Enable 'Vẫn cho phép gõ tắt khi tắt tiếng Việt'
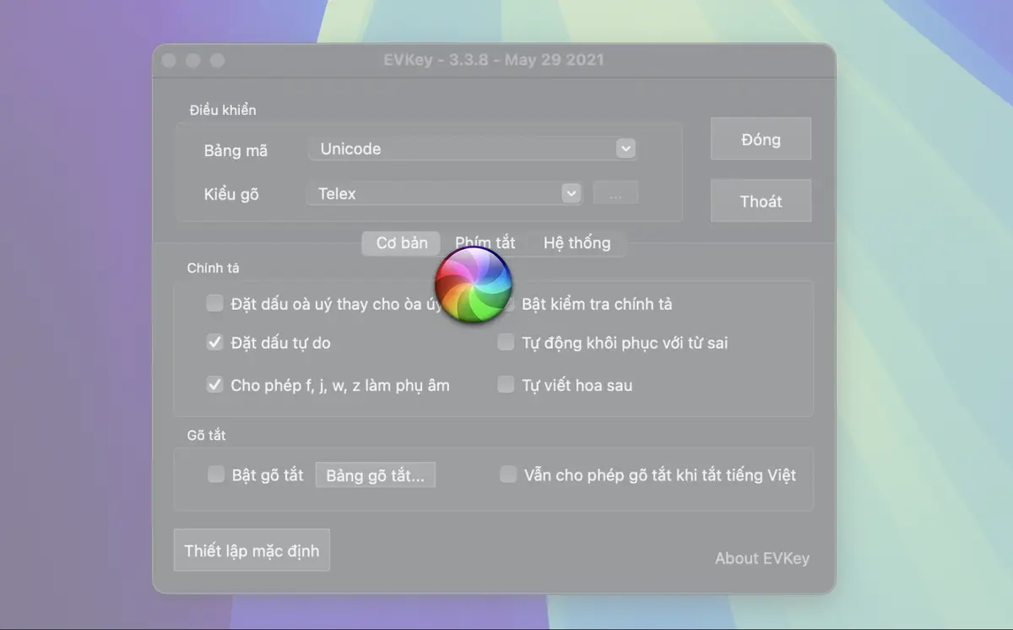The height and width of the screenshot is (630, 1013). pos(508,475)
